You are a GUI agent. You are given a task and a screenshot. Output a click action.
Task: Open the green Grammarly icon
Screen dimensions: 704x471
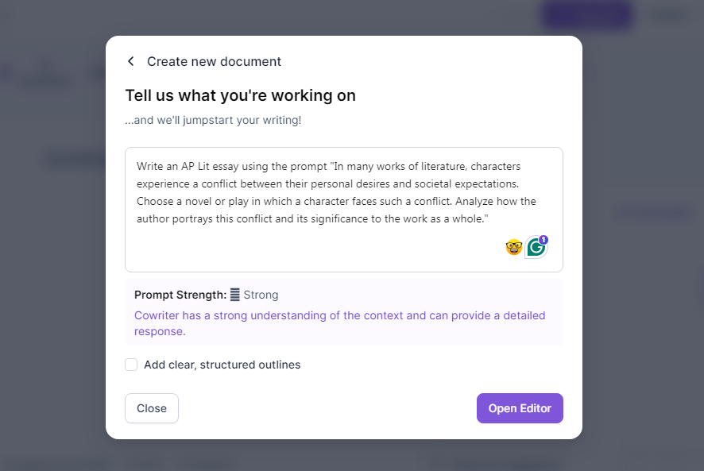(x=536, y=247)
